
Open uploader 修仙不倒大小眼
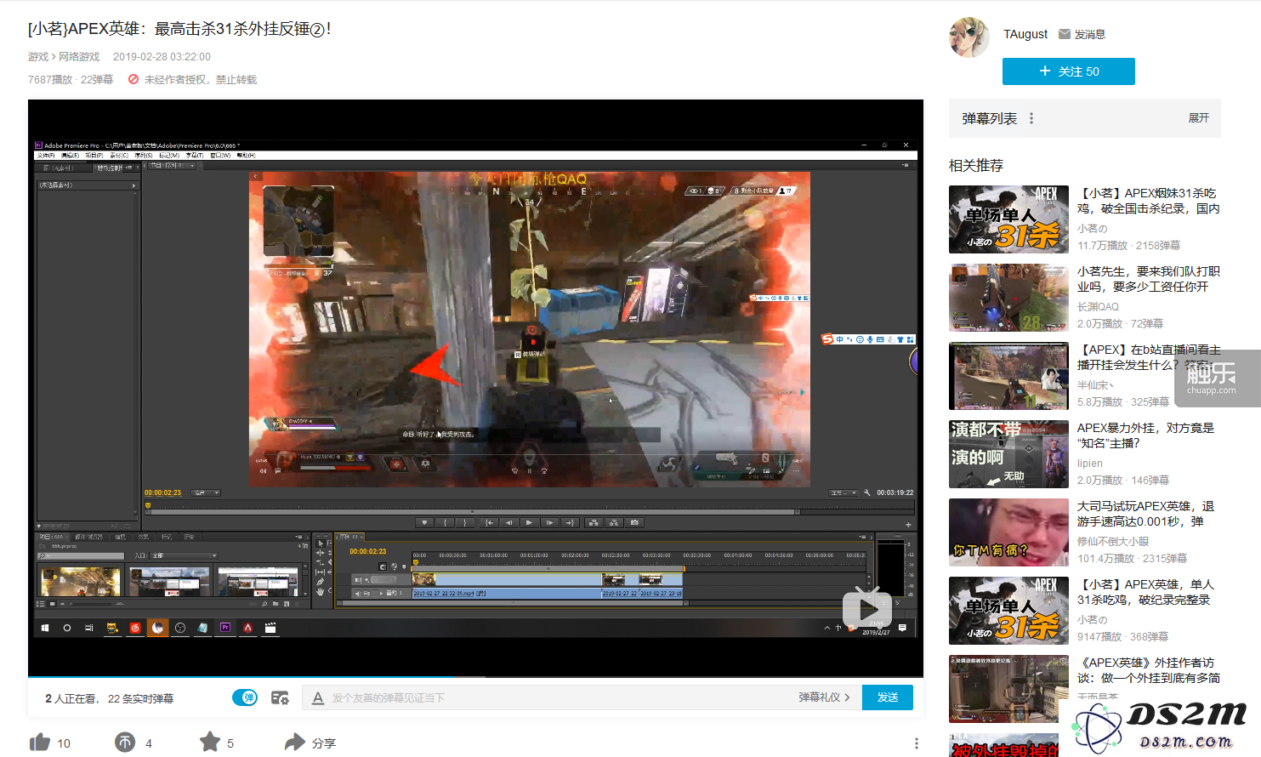(1113, 542)
